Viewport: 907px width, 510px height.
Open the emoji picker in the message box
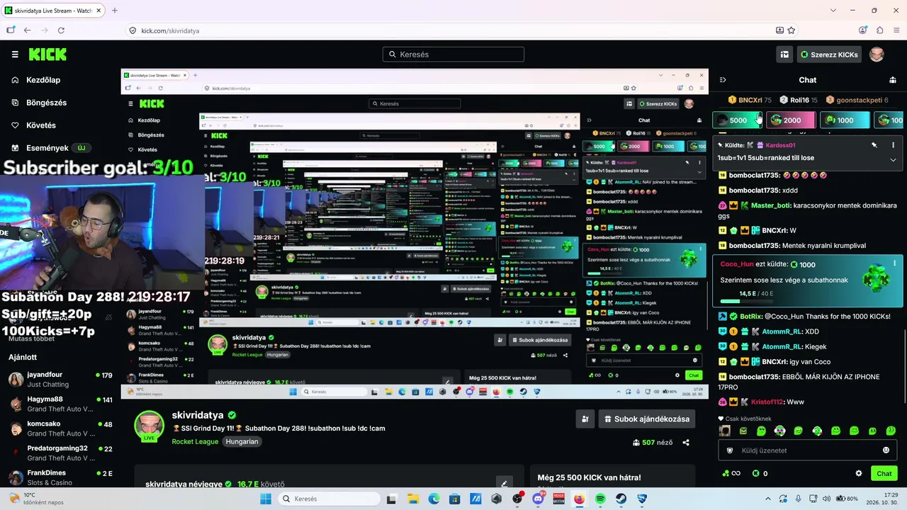tap(886, 450)
